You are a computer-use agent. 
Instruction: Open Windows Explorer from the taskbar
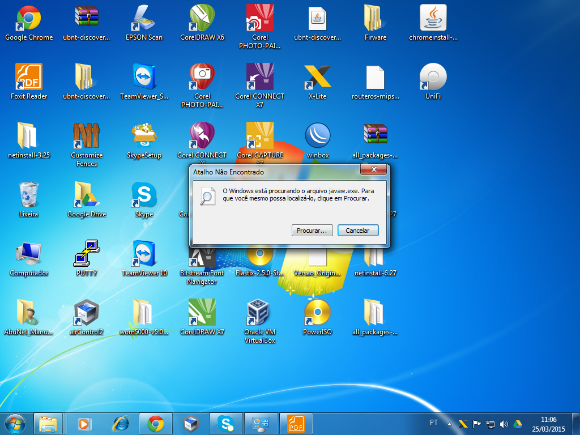click(48, 424)
